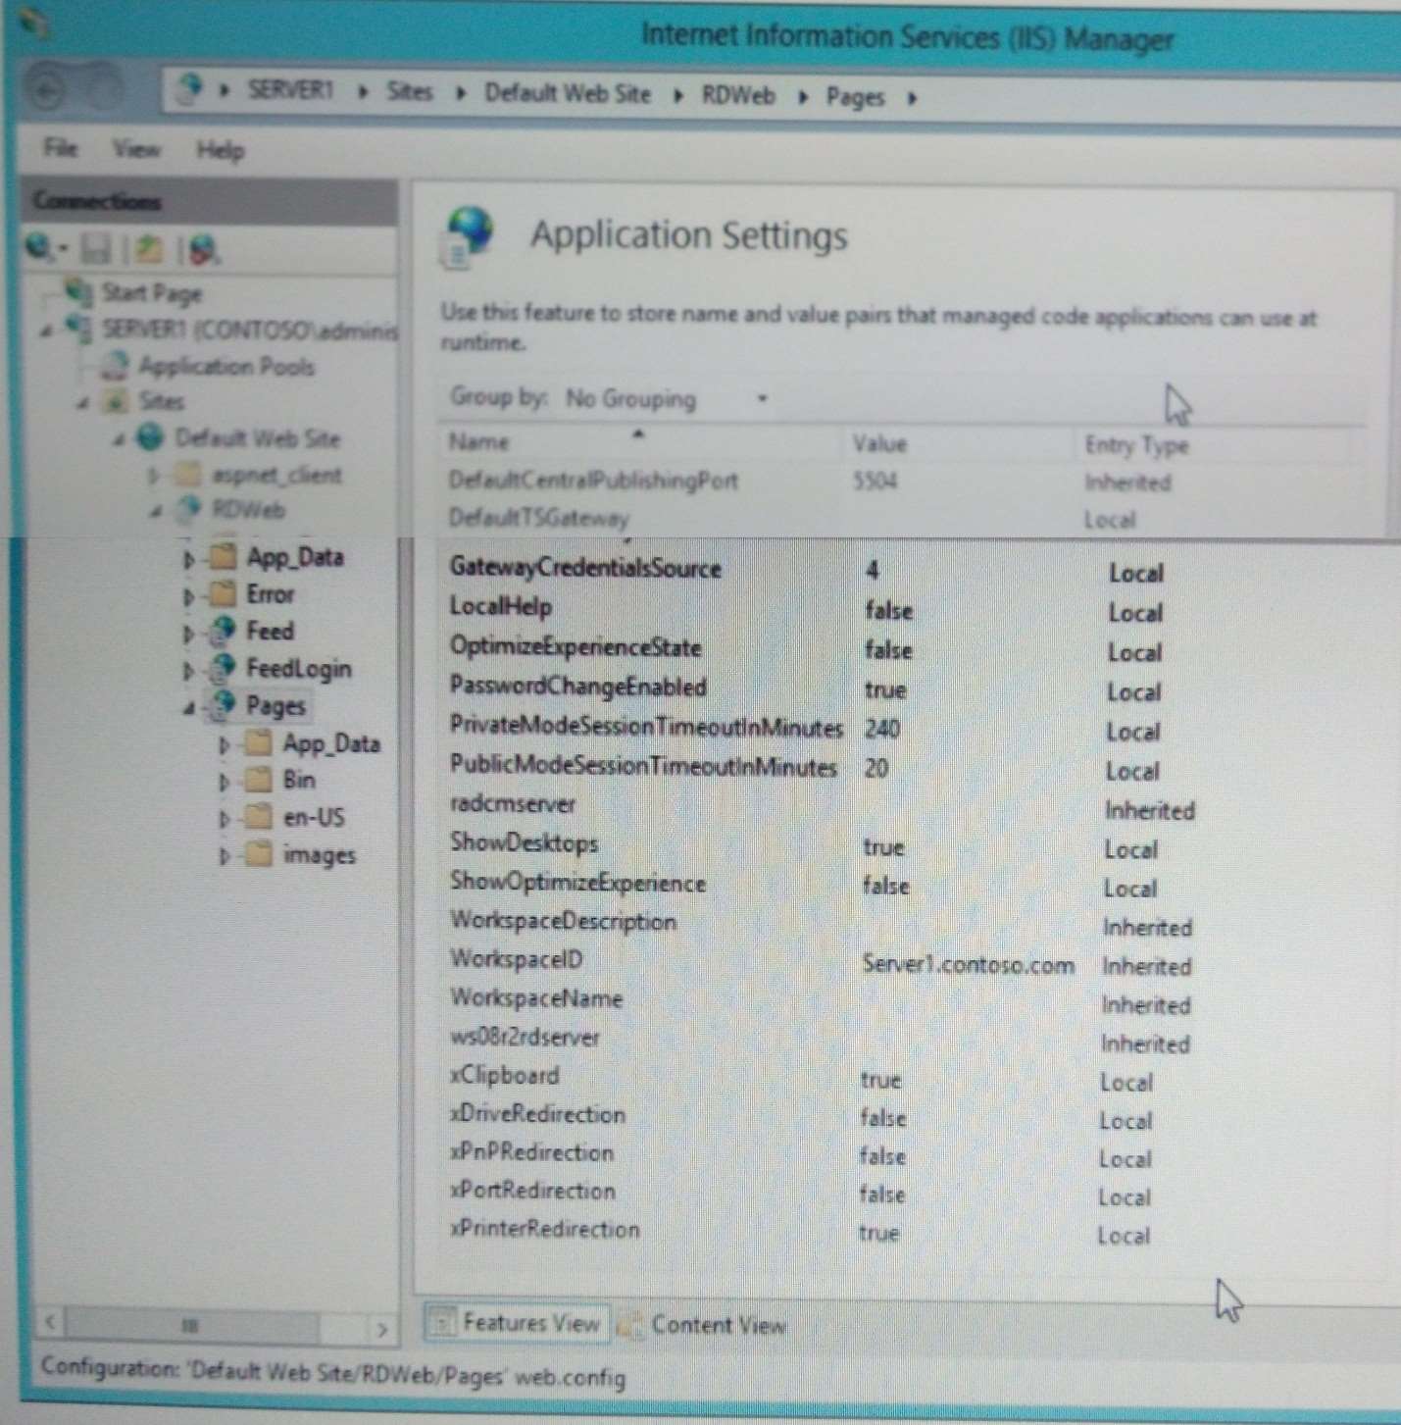Click the FeedLogin application icon
The width and height of the screenshot is (1401, 1425).
point(224,668)
